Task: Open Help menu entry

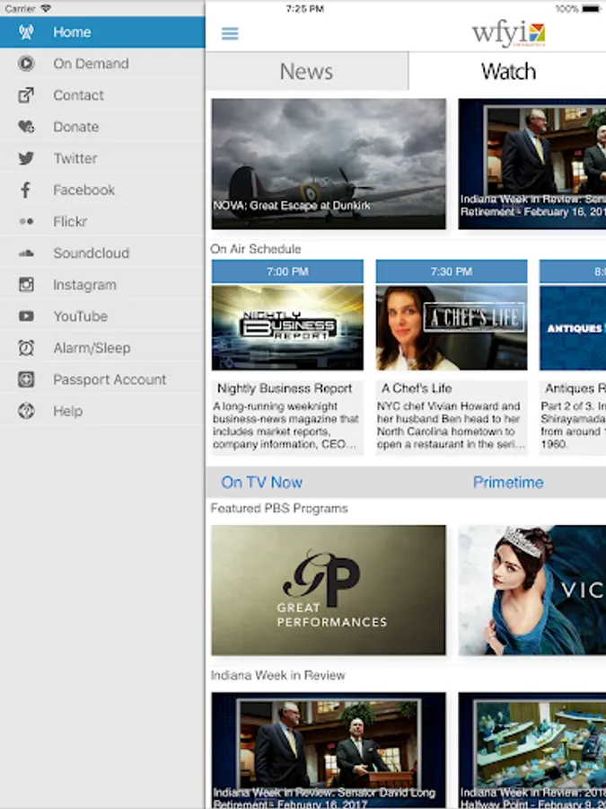Action: pyautogui.click(x=102, y=411)
